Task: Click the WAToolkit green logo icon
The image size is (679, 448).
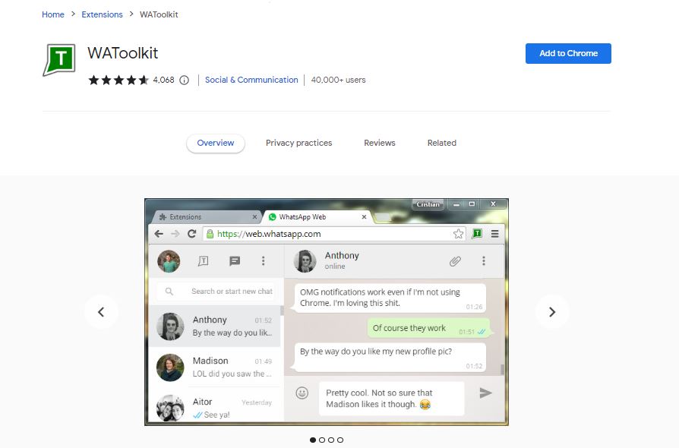Action: pos(59,60)
